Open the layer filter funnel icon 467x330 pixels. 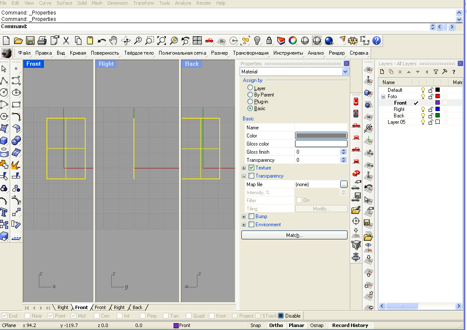tap(435, 72)
